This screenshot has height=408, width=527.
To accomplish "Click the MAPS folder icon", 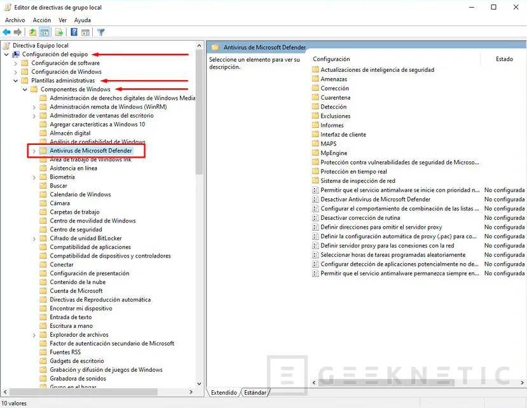I will (x=315, y=144).
